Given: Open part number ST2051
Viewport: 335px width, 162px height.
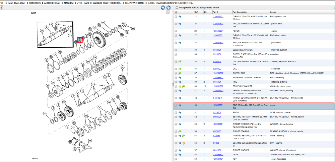Looking at the screenshot, I should click(216, 136).
